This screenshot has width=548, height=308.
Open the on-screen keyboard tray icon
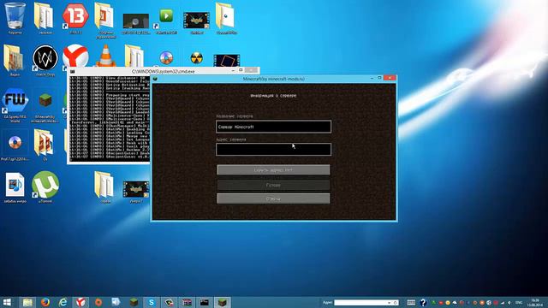coord(411,302)
